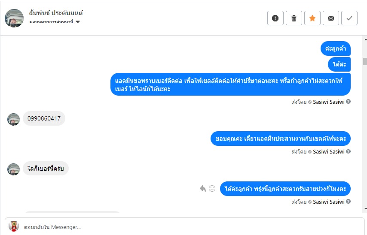Open the assign conversation dropdown

55,22
